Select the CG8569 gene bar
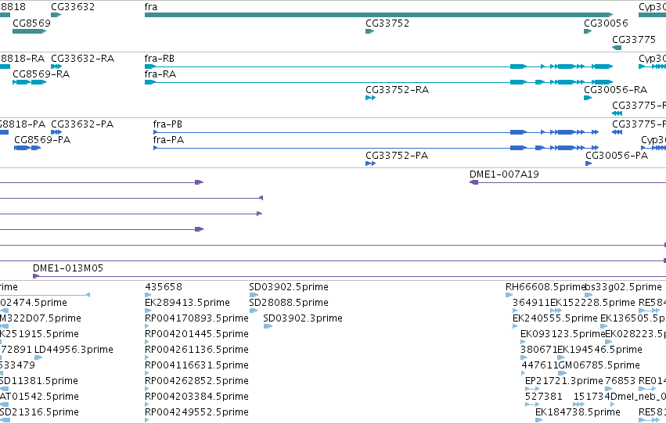Screen dimensions: 666x424 coord(29,31)
